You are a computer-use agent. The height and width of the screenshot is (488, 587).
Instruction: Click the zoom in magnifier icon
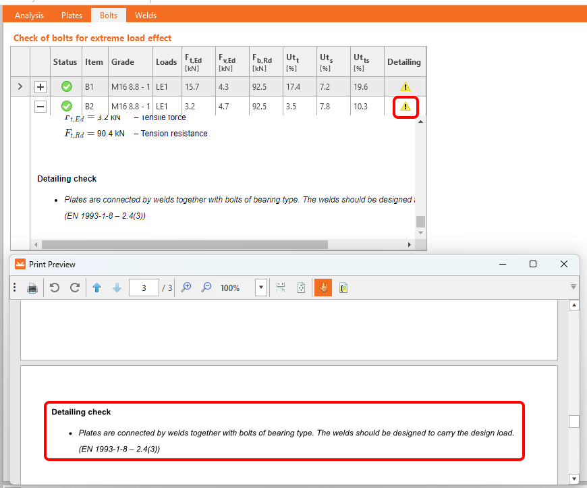(x=186, y=288)
